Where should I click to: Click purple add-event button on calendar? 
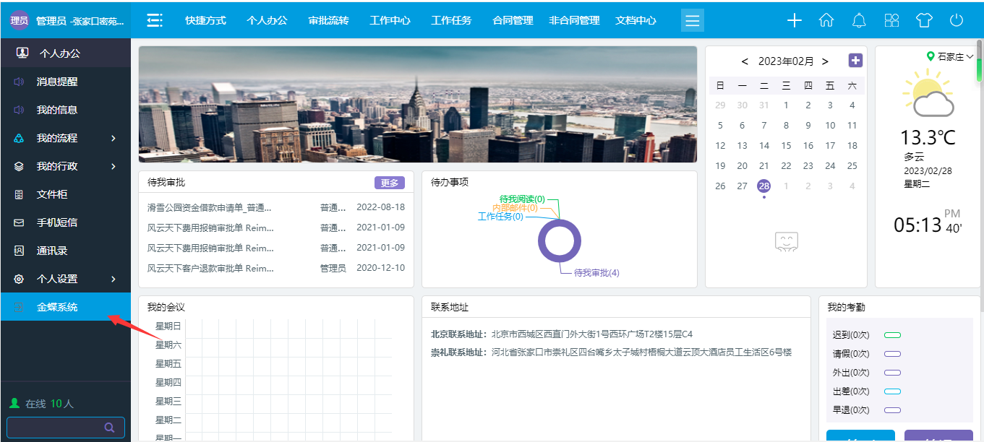(x=855, y=61)
